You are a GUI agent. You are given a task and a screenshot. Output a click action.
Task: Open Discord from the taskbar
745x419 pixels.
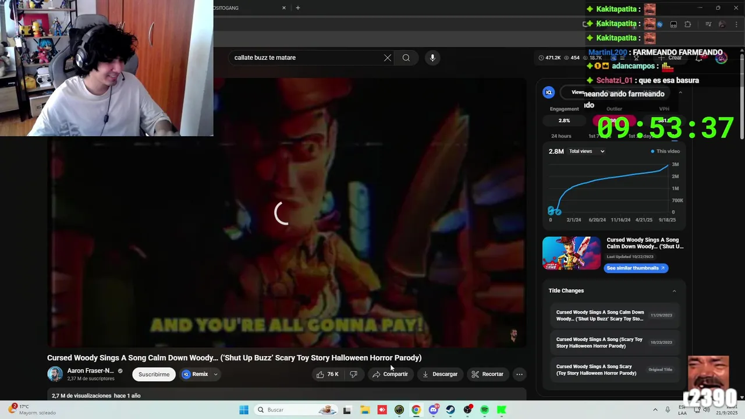pyautogui.click(x=433, y=410)
